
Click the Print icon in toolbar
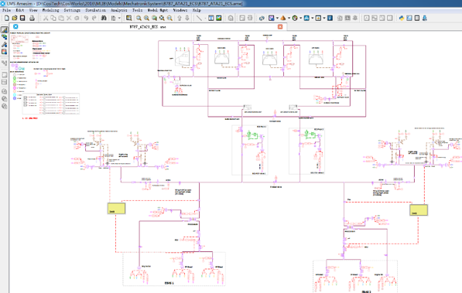coord(32,18)
